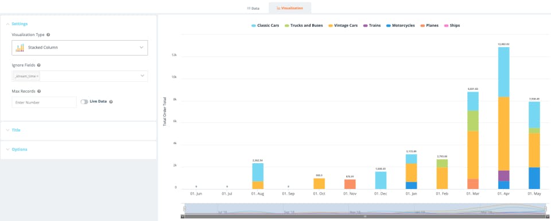
Task: Expand the Title section
Action: (13, 130)
